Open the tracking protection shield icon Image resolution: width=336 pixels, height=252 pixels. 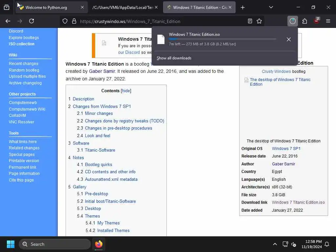65,21
